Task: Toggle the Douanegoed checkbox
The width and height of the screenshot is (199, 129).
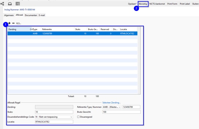Action: (78, 117)
